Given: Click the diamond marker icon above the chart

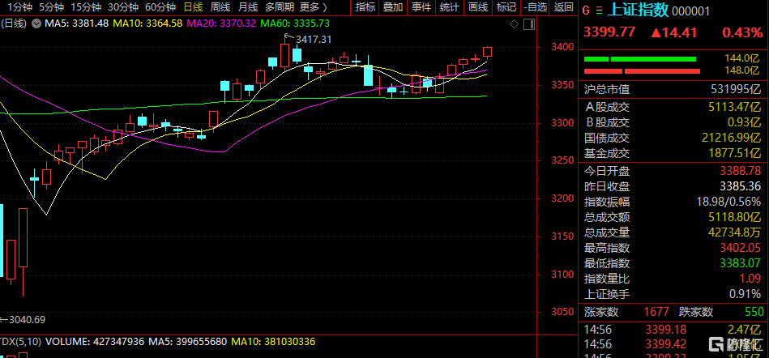Looking at the screenshot, I should pyautogui.click(x=514, y=23).
